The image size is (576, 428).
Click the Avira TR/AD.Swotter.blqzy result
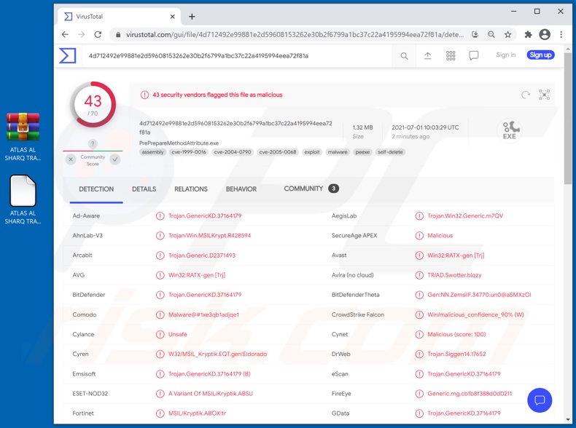coord(454,275)
